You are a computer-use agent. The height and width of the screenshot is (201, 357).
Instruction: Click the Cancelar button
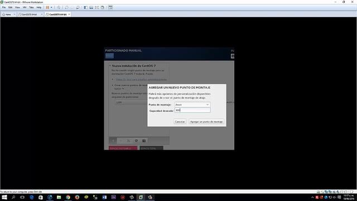tap(180, 122)
